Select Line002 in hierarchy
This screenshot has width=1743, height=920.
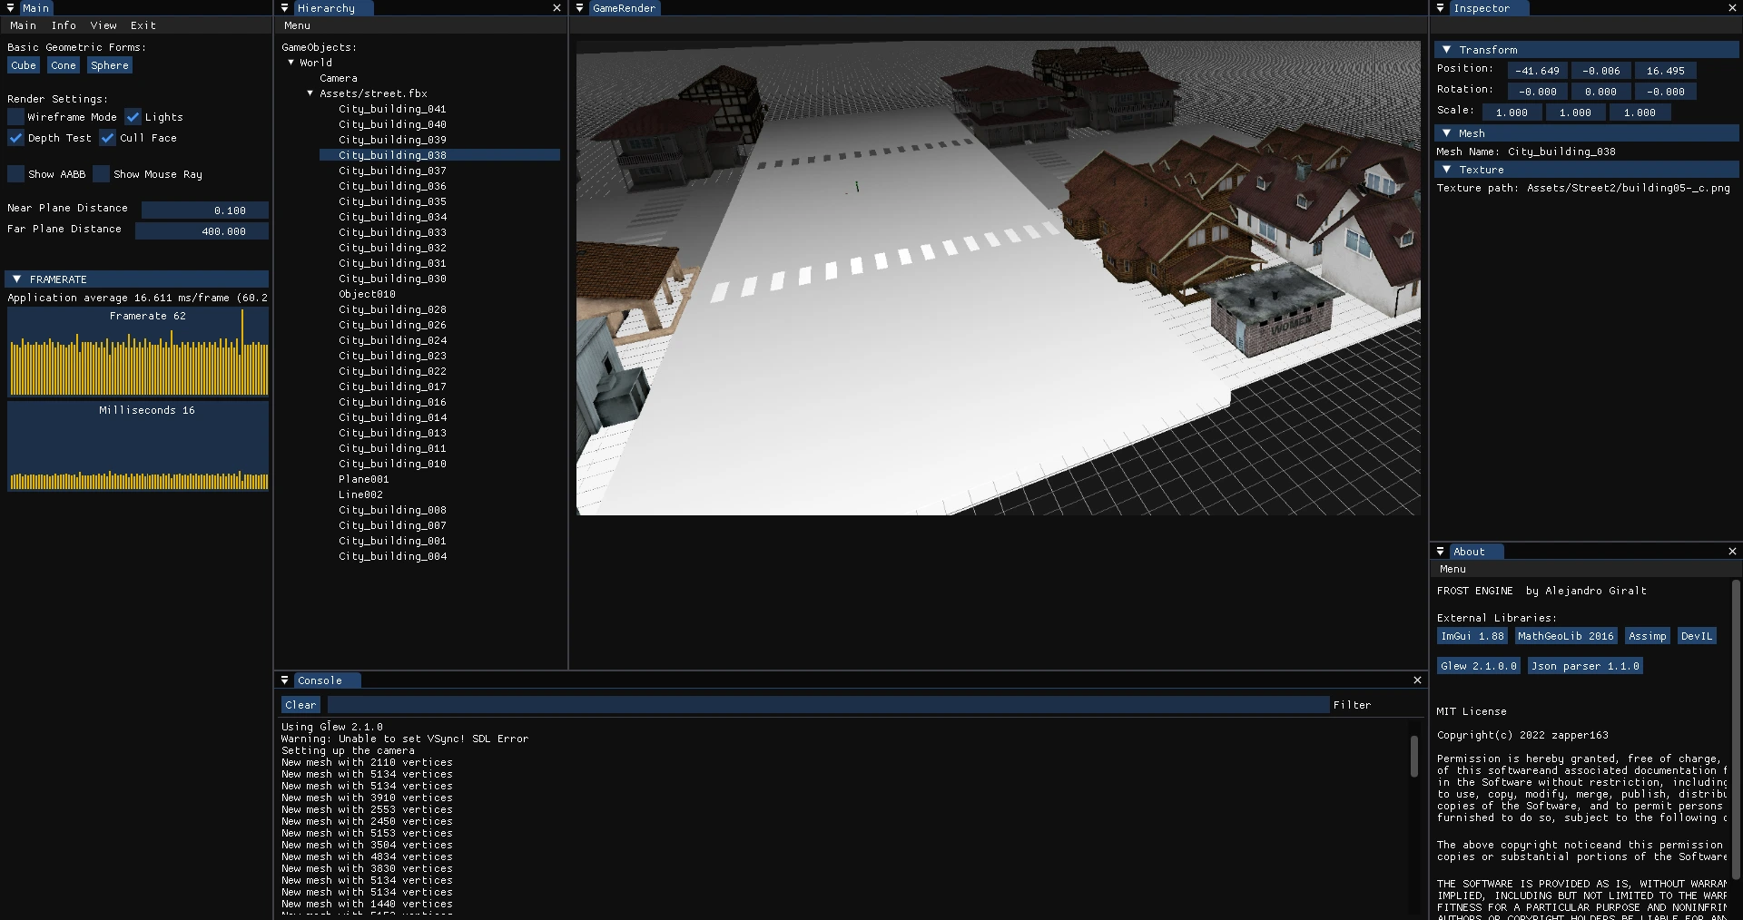pos(360,494)
